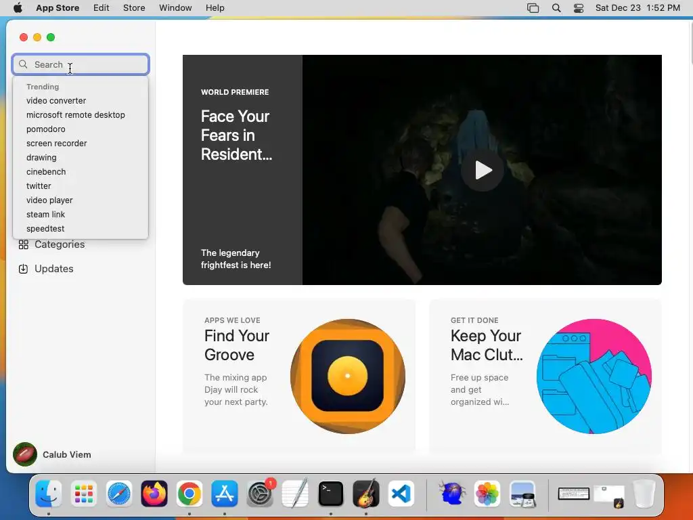Click the Djay app icon artwork

tap(348, 376)
